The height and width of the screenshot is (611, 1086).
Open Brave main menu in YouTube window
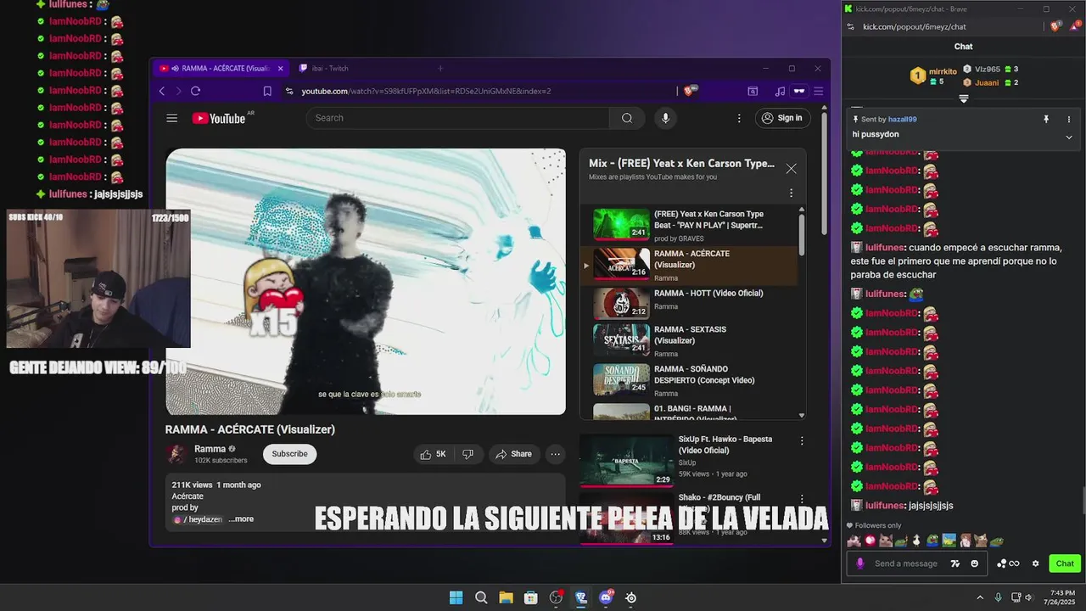click(x=819, y=91)
